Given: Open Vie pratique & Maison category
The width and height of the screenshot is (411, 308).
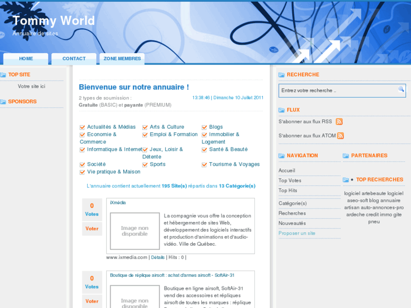Looking at the screenshot, I should point(114,172).
